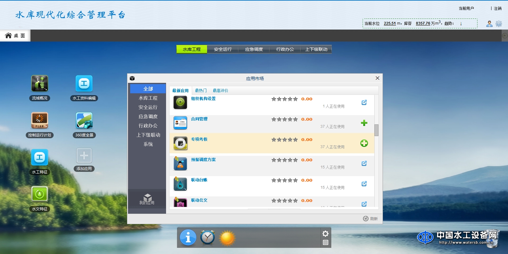Click the blue info icon in dock

pos(188,237)
